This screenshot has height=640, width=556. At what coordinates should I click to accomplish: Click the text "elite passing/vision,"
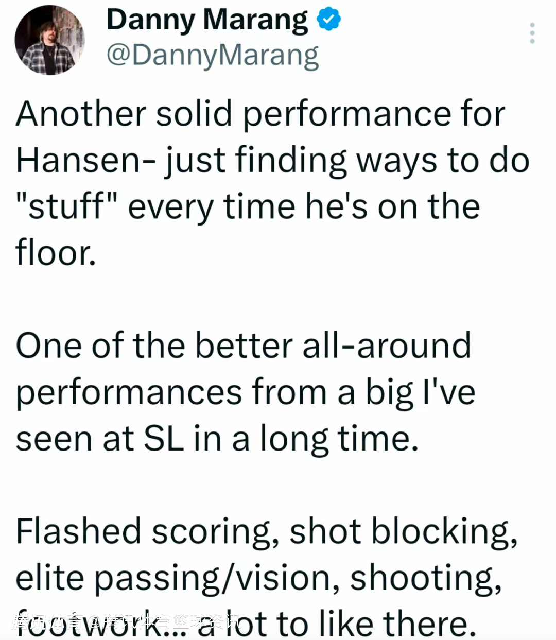tap(178, 578)
